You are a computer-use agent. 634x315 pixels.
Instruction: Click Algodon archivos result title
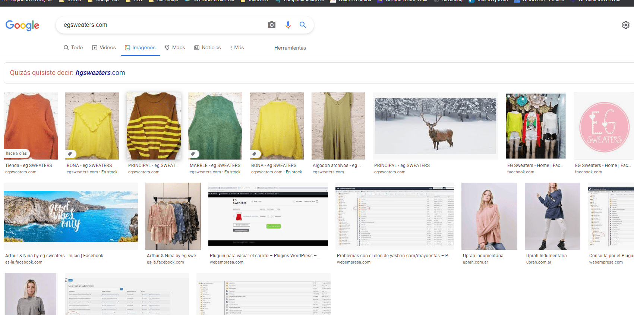[x=337, y=166]
